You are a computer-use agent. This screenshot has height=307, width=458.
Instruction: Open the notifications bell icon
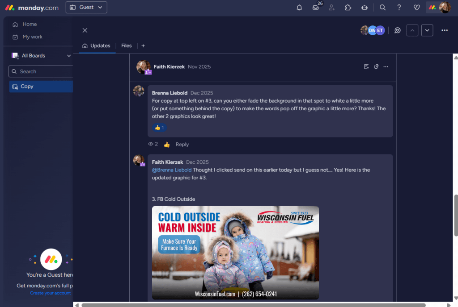299,8
